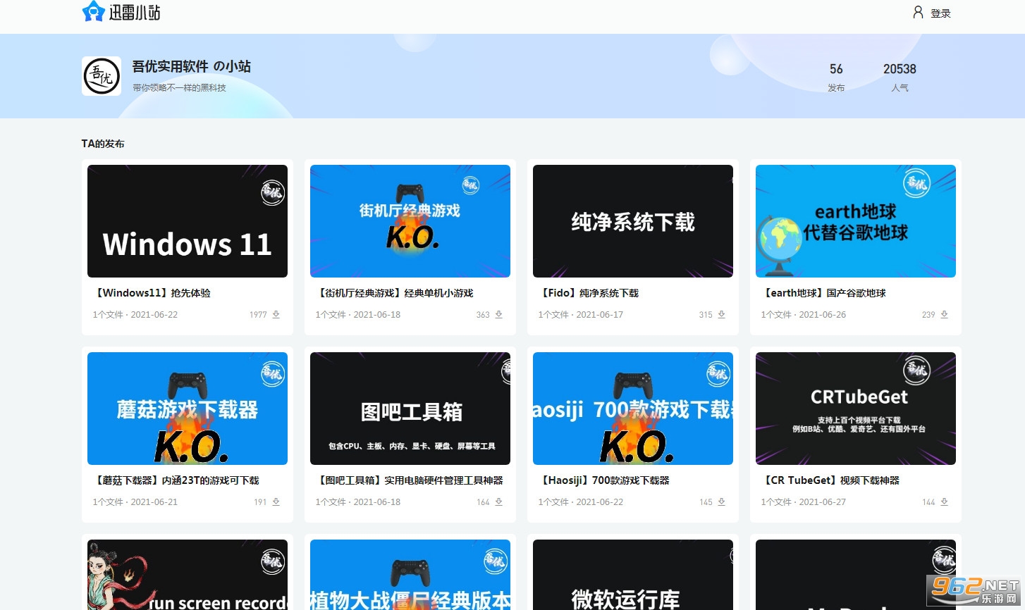Click the 1个文件 · 2021-06-18 text under 街机厅经典游戏
The image size is (1025, 610).
(x=358, y=315)
